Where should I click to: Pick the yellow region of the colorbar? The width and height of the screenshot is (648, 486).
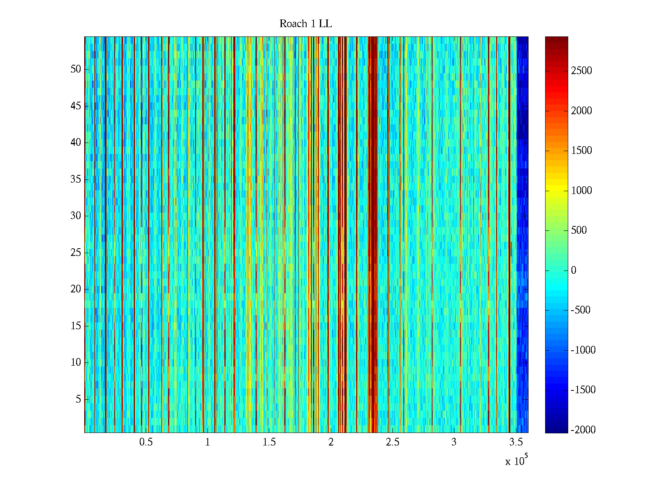[x=556, y=191]
